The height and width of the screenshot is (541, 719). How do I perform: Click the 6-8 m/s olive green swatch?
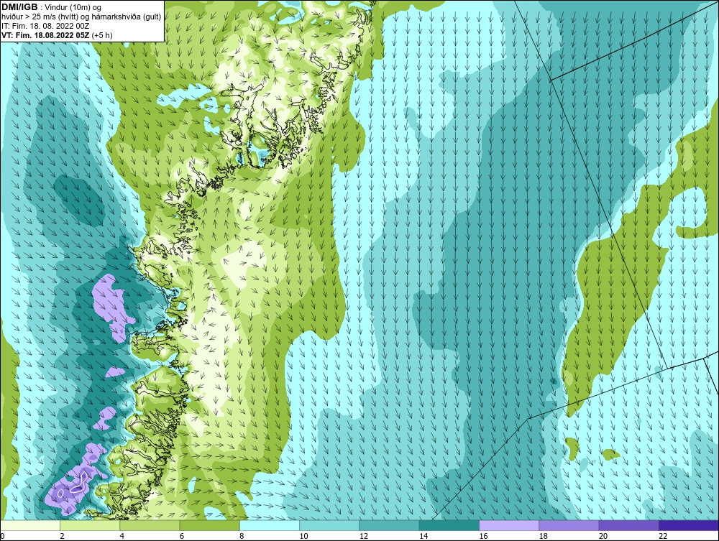(x=209, y=525)
